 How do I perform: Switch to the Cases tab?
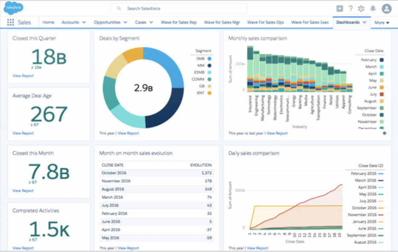140,22
